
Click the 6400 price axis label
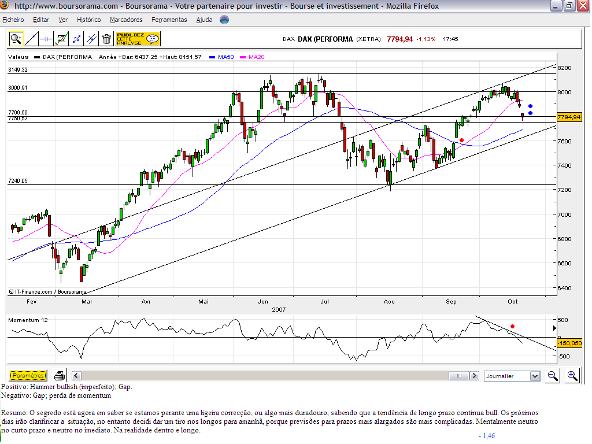pos(564,288)
